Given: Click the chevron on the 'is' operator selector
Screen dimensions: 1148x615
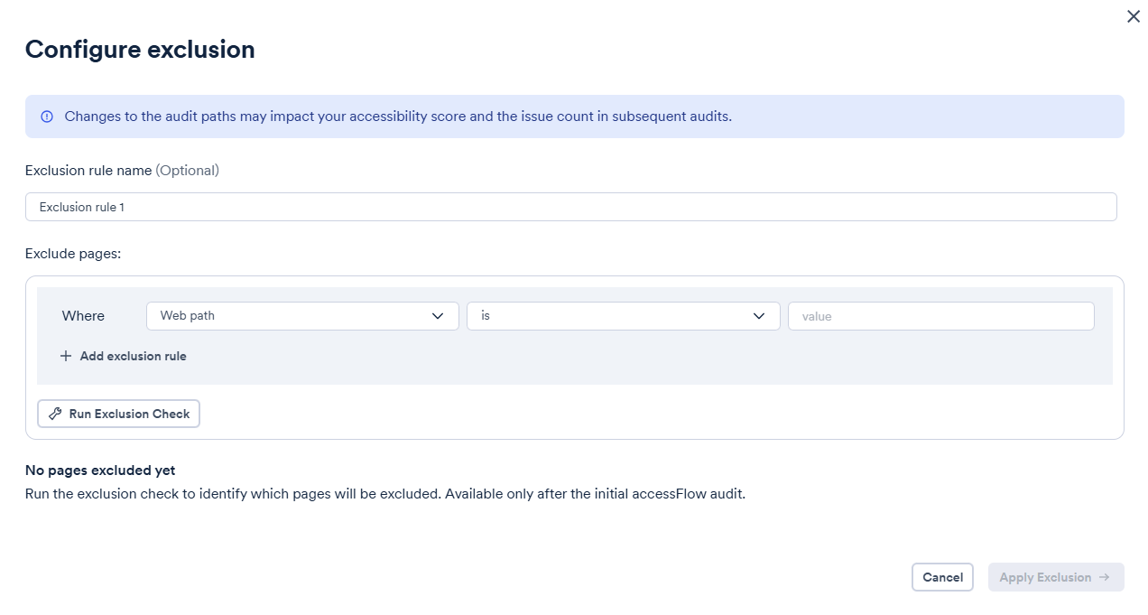Looking at the screenshot, I should [759, 316].
